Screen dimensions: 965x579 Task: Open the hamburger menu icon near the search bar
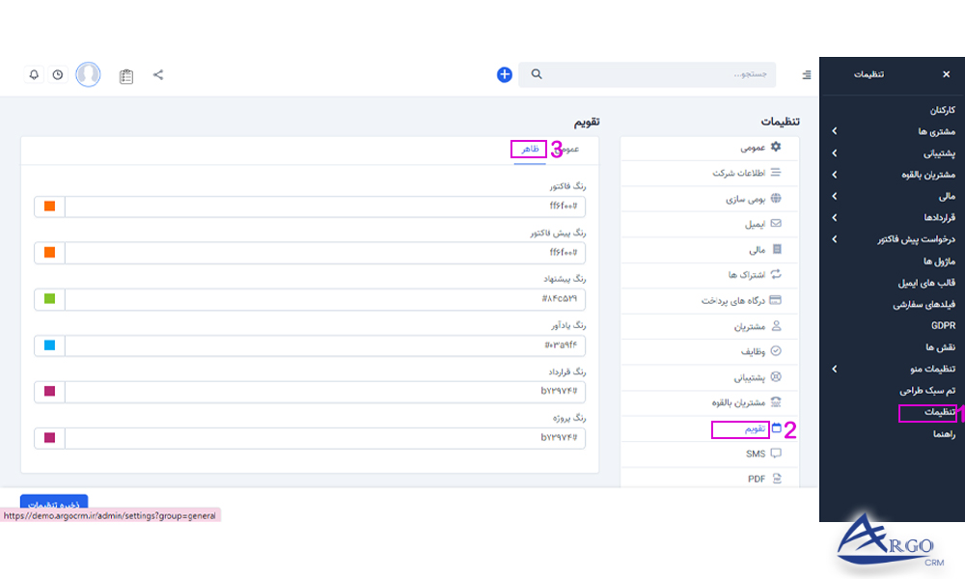pyautogui.click(x=809, y=74)
